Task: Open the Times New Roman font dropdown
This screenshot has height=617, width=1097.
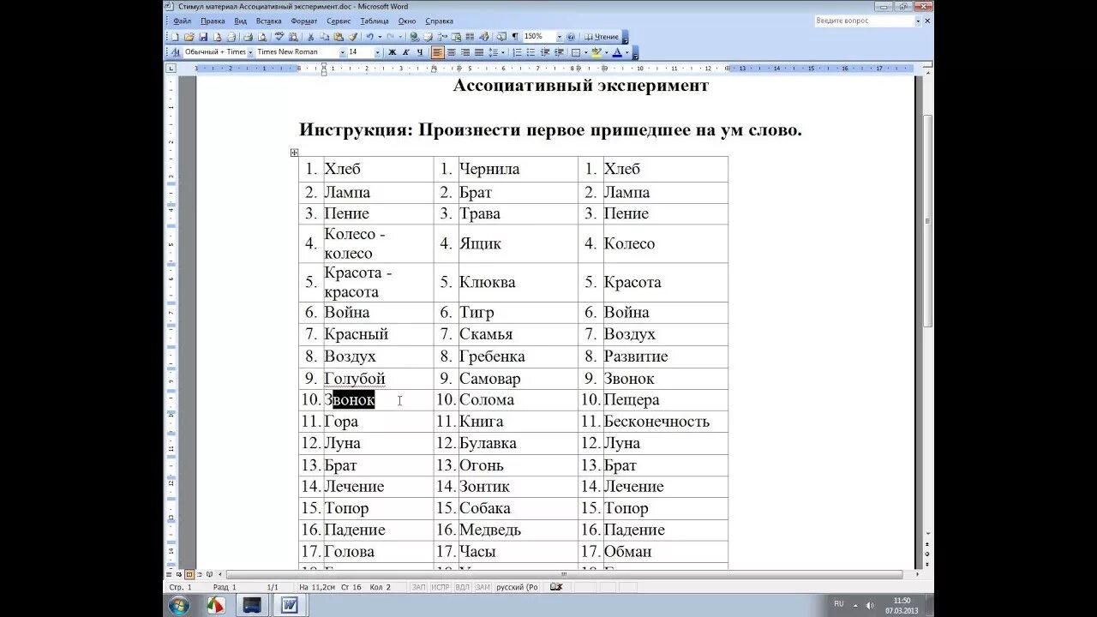Action: (343, 52)
